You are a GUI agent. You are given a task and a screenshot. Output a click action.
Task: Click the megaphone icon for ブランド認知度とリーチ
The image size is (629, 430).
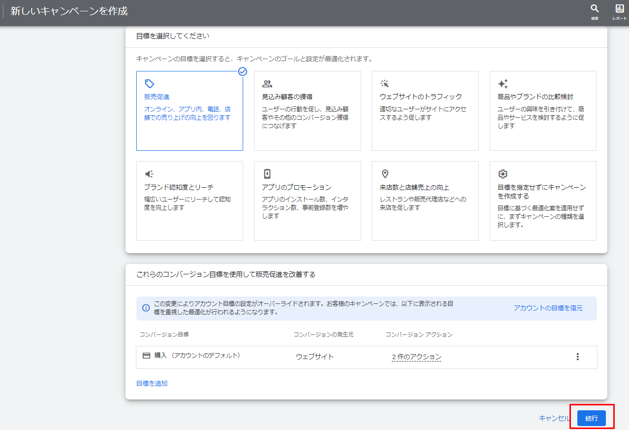[x=149, y=174]
